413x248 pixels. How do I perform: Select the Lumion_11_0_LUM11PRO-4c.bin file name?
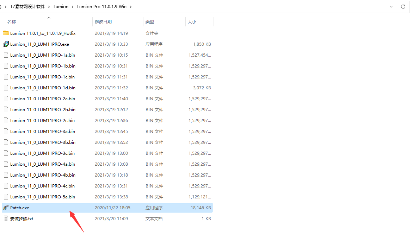coord(42,186)
